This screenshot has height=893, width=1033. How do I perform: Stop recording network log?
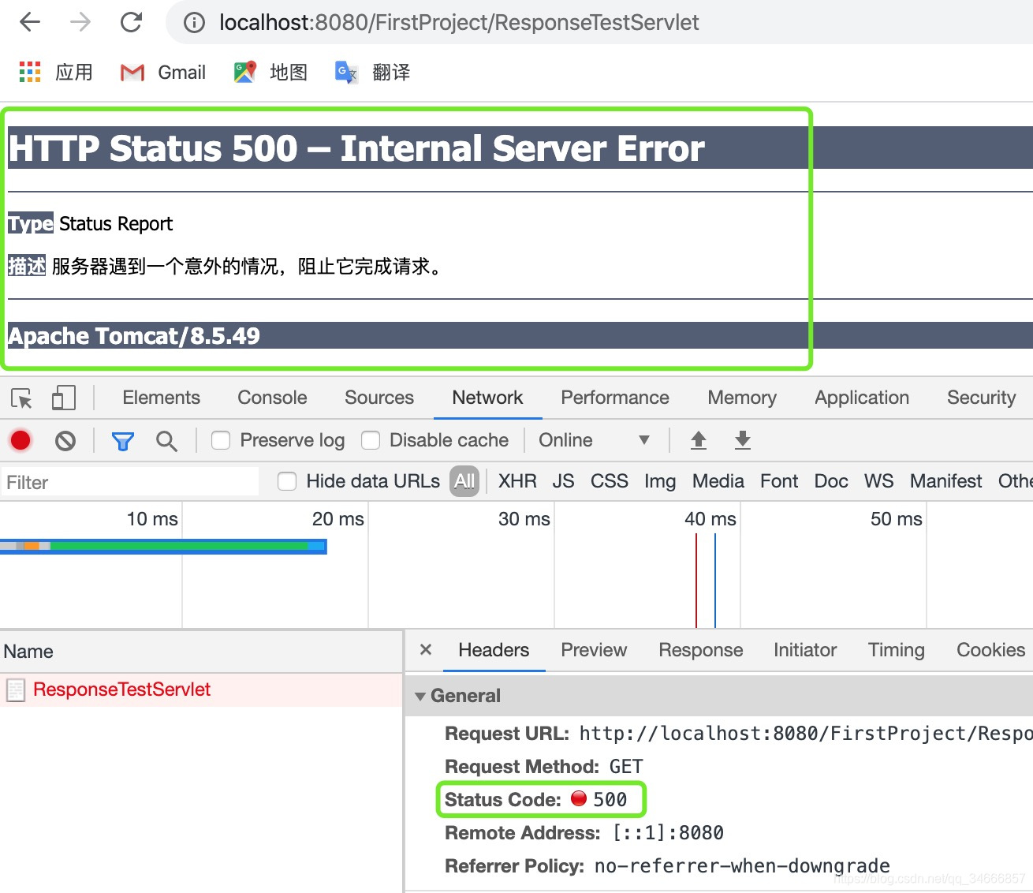(21, 440)
